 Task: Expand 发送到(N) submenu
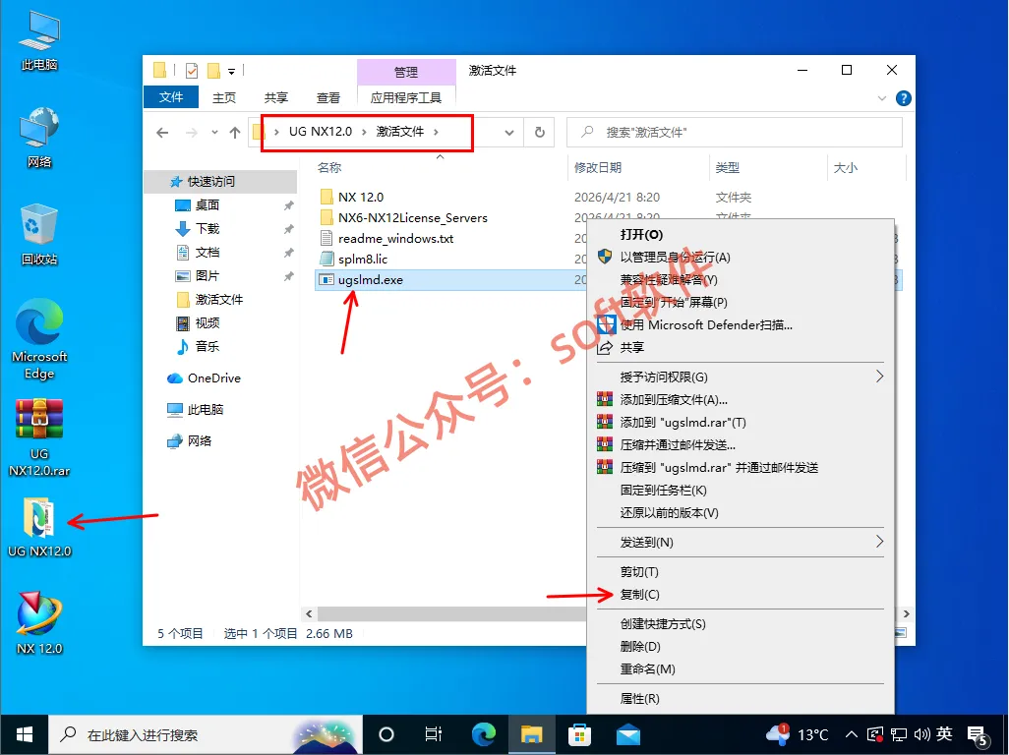pyautogui.click(x=879, y=542)
